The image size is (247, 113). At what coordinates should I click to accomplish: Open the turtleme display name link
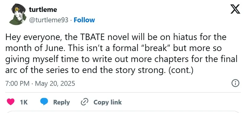(x=43, y=10)
